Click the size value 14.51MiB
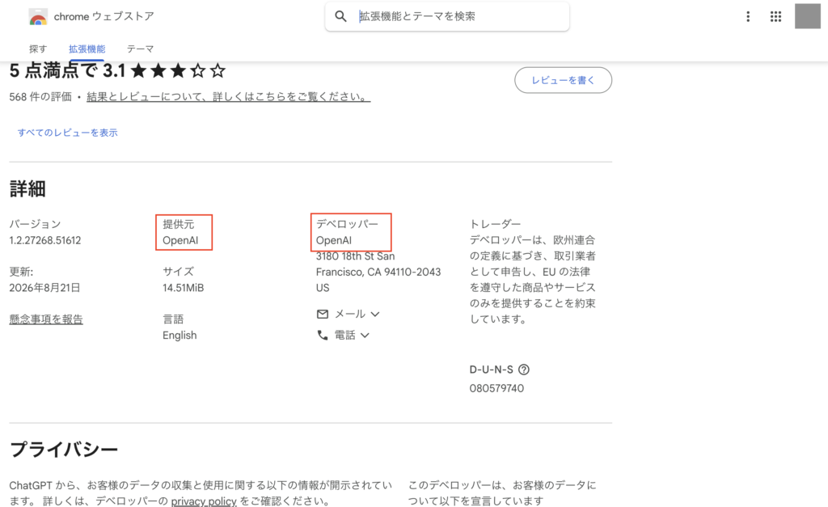The image size is (828, 507). tap(184, 288)
